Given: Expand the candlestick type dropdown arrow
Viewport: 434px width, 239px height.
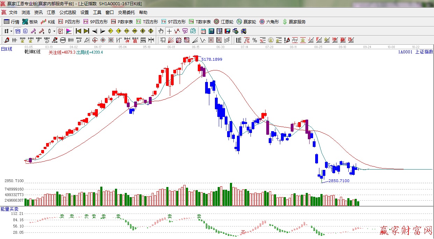Looking at the screenshot, I should tap(54, 31).
